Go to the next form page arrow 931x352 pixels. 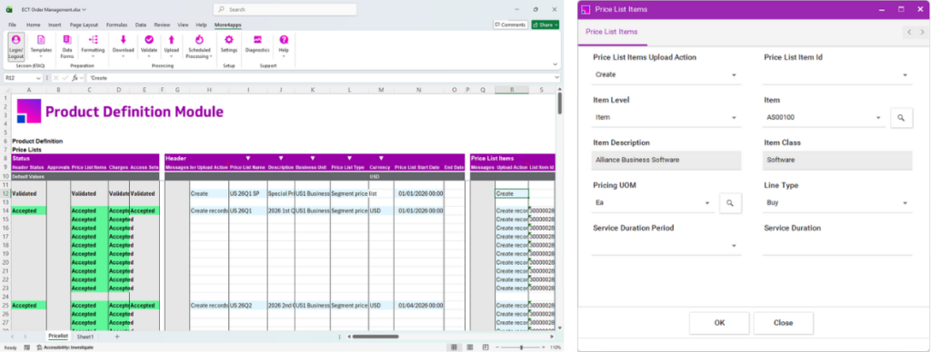click(922, 32)
